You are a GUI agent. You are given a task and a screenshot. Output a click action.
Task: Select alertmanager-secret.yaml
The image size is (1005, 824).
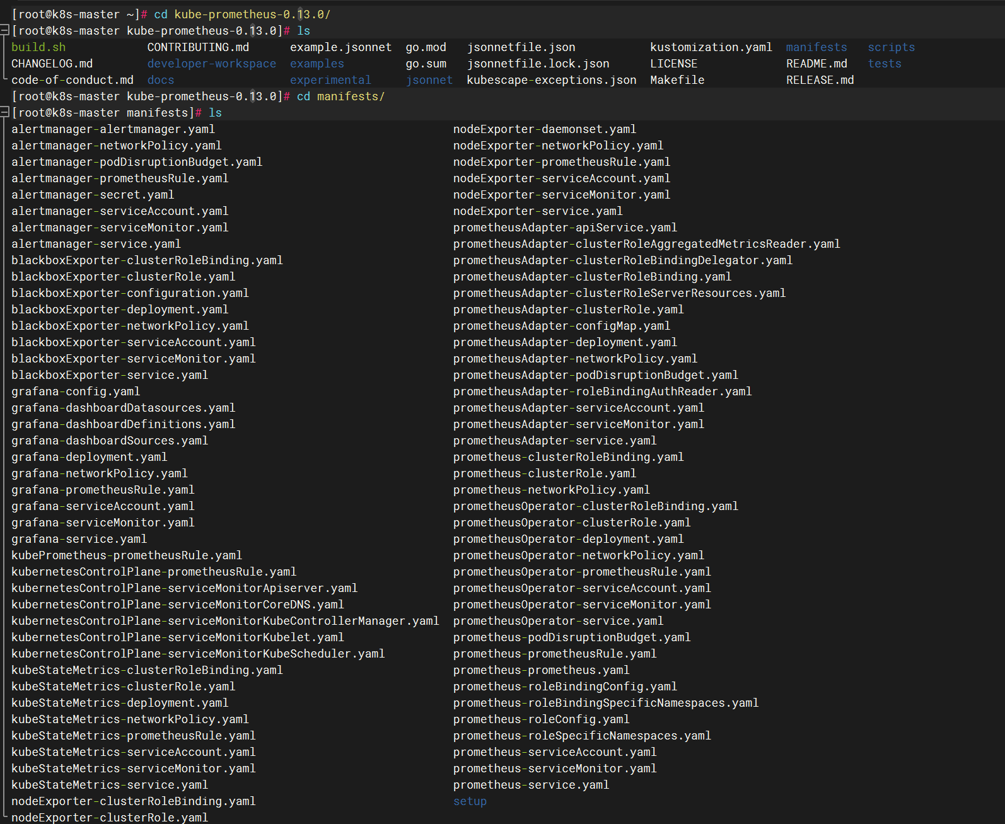pos(93,195)
